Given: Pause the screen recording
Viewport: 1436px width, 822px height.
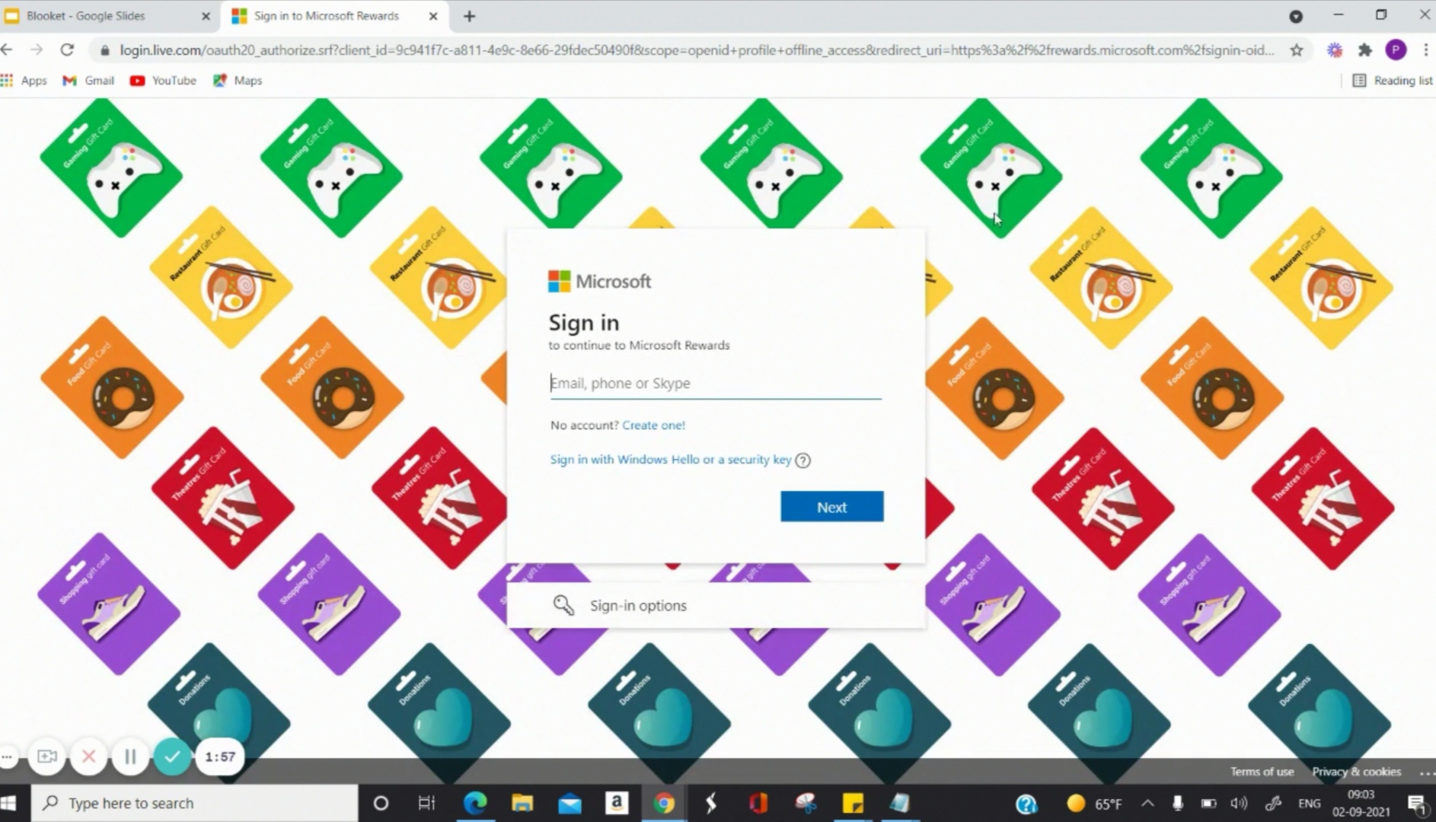Looking at the screenshot, I should pos(130,757).
